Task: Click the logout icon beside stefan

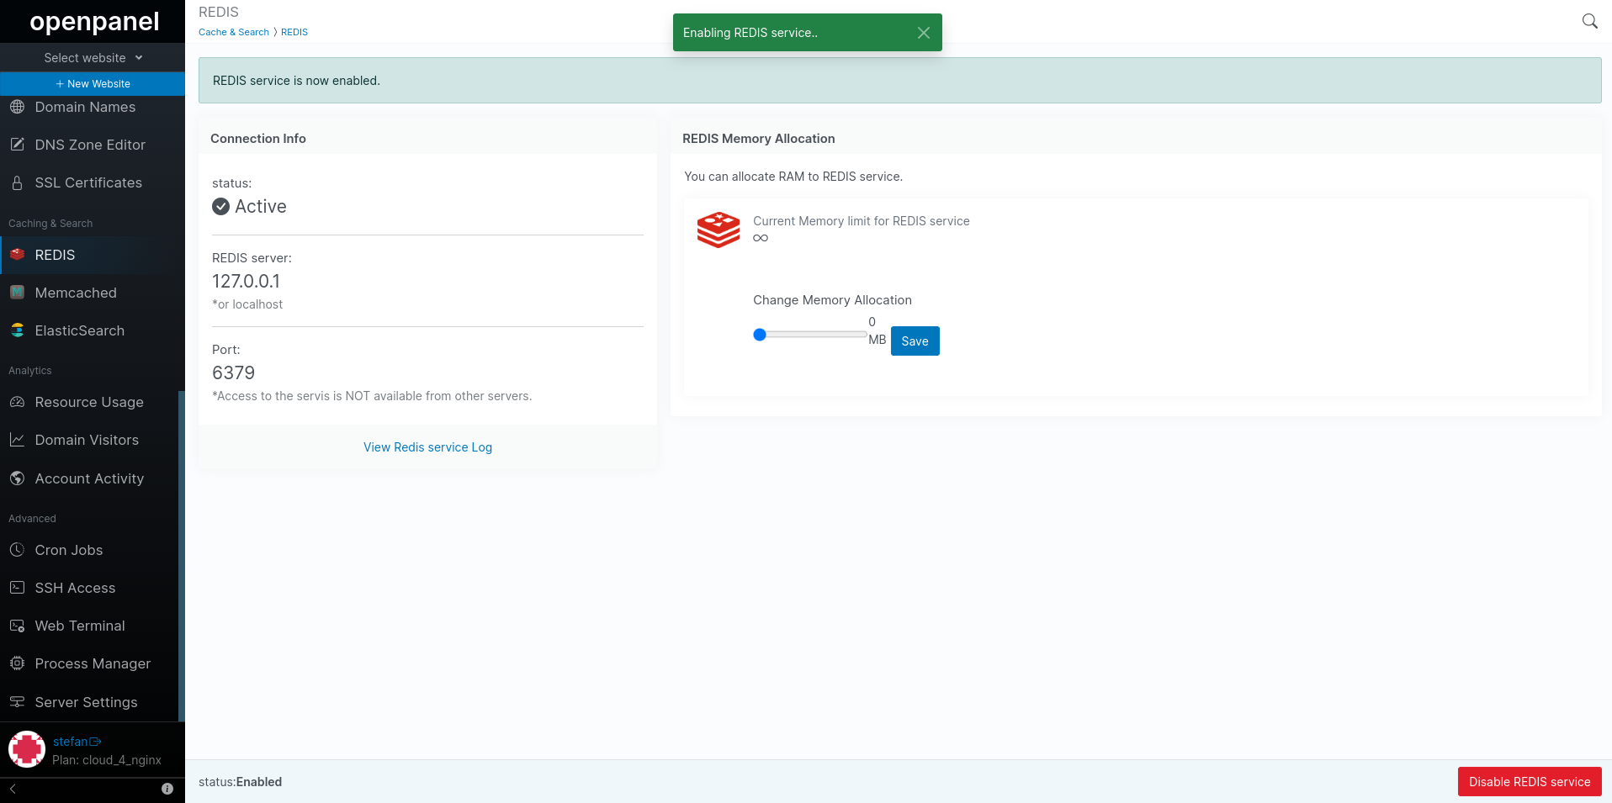Action: [96, 742]
